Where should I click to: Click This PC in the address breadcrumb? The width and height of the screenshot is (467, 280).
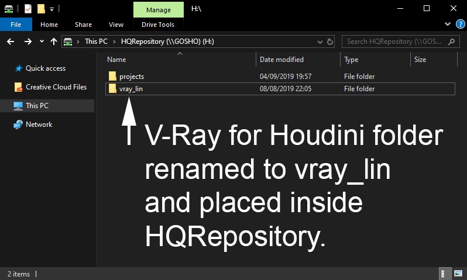[96, 42]
